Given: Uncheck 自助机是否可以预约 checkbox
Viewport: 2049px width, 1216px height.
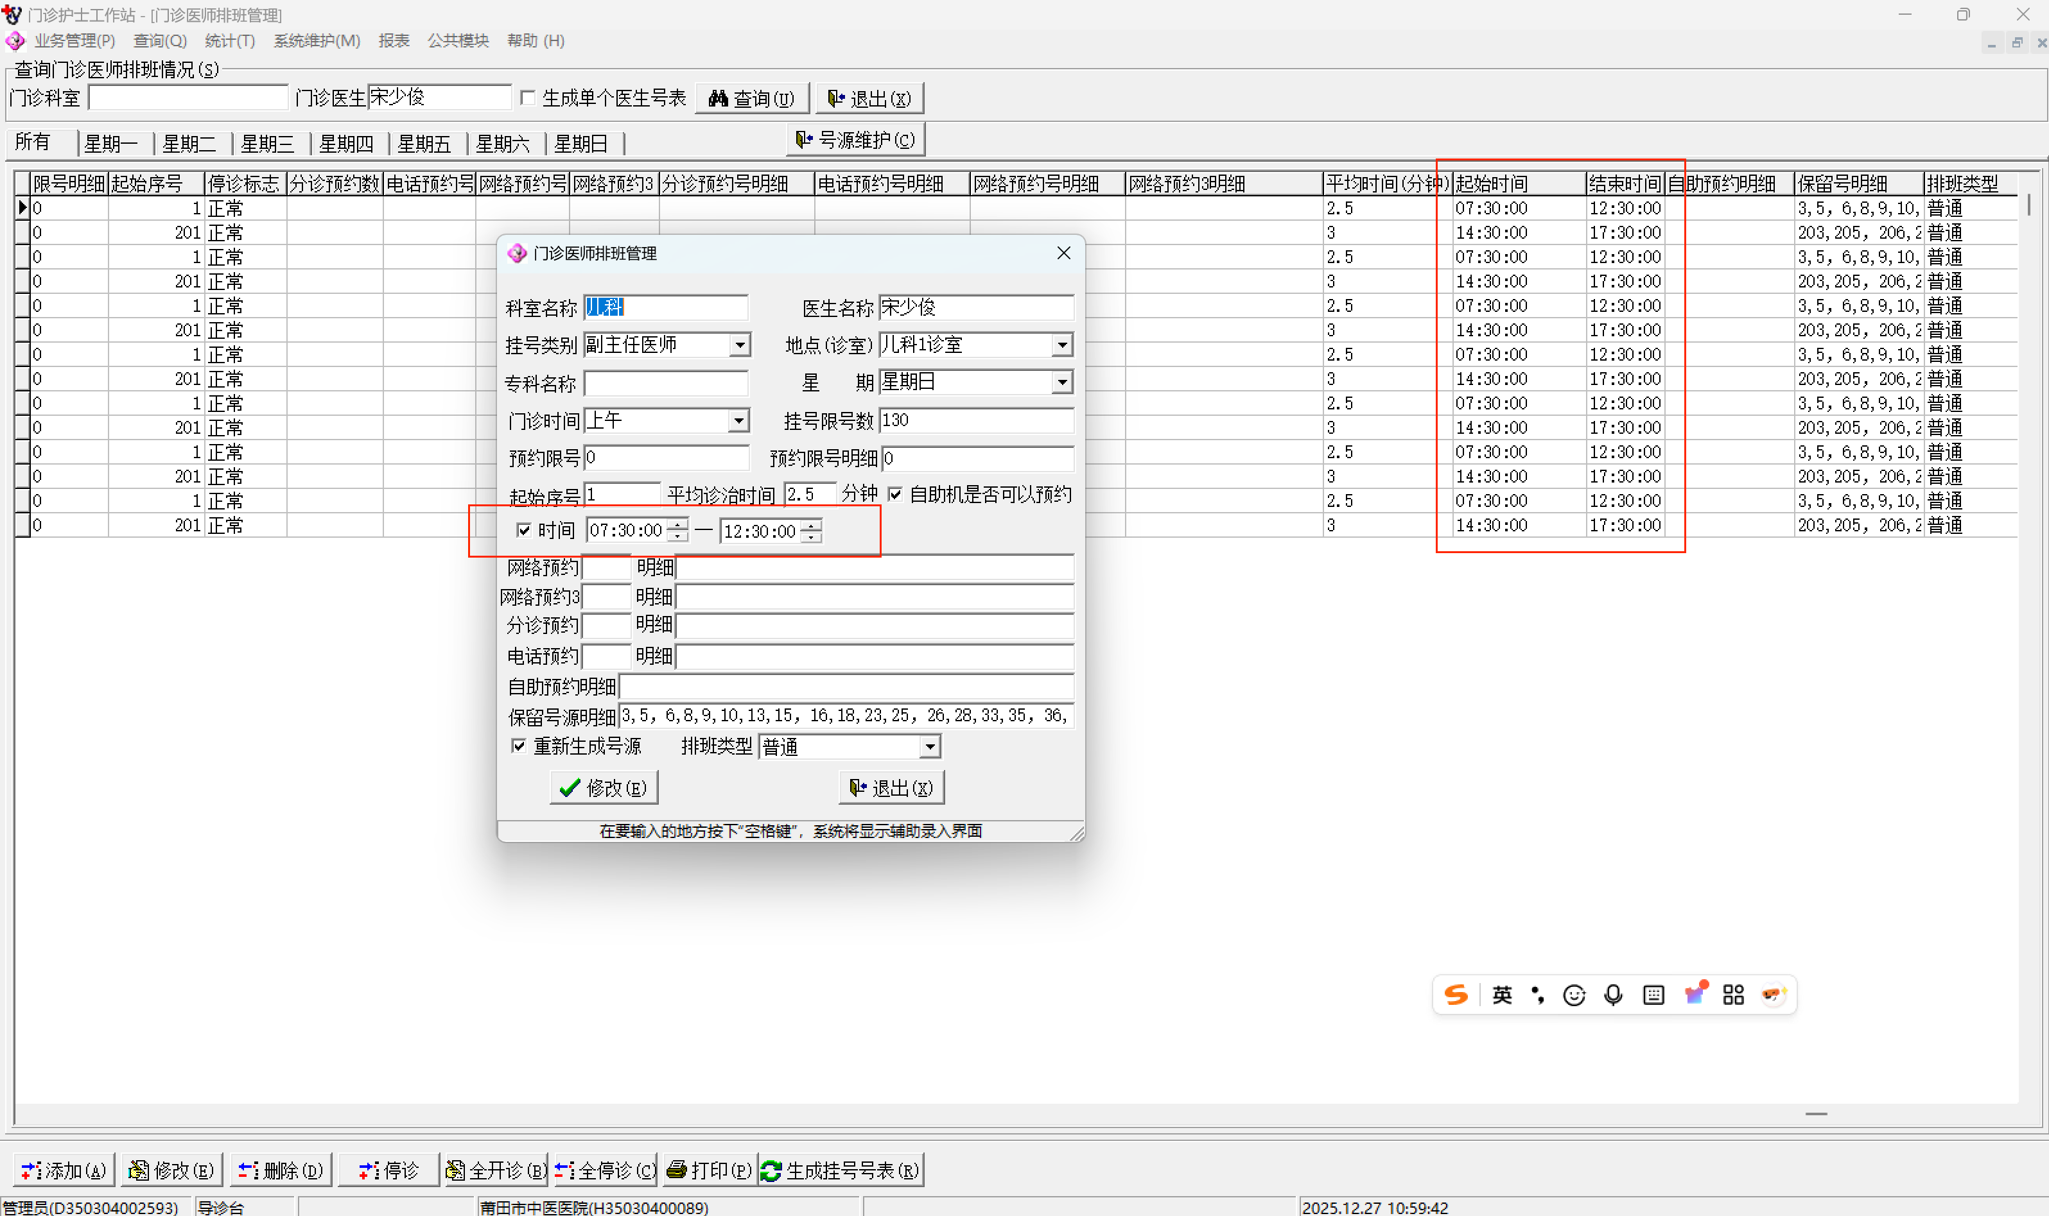Looking at the screenshot, I should click(895, 494).
